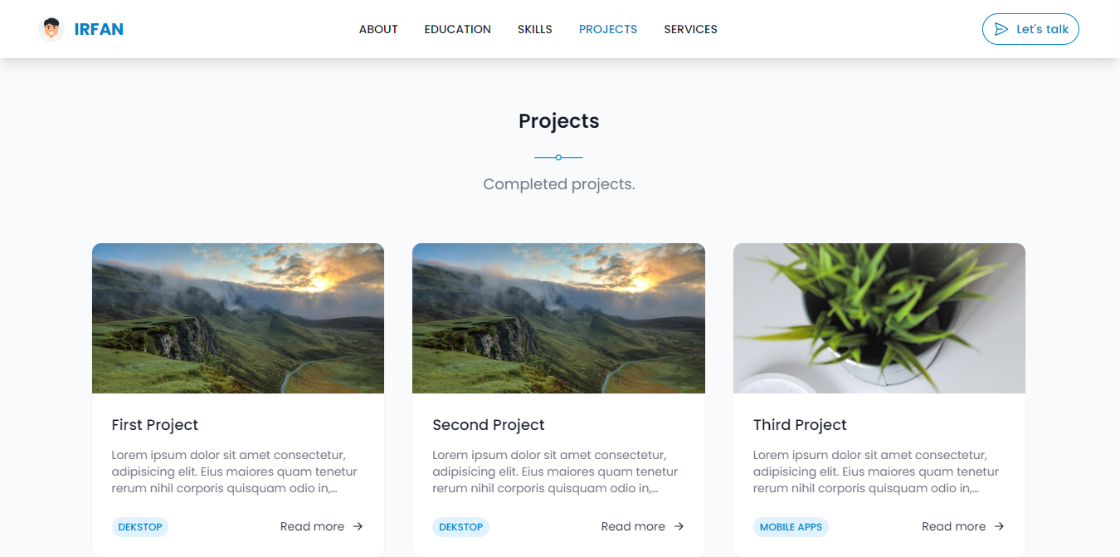Open the SERVICES navigation link
Viewport: 1120px width, 557px height.
[690, 29]
